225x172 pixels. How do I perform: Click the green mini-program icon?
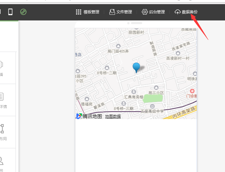click(23, 12)
